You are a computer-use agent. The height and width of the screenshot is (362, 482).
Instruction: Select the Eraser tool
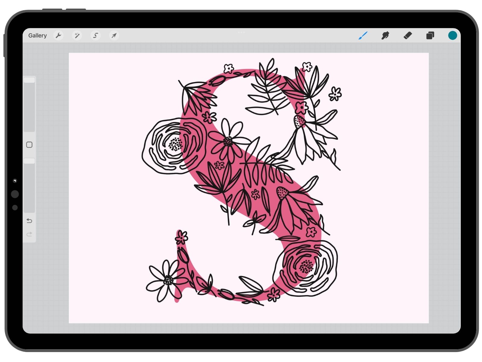click(408, 36)
